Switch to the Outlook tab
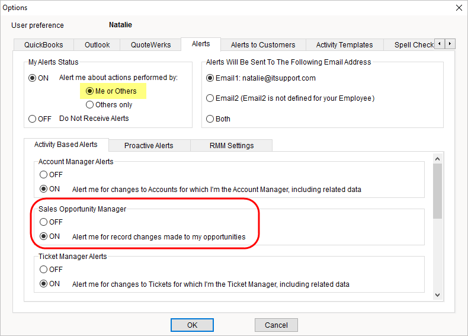 coord(97,45)
